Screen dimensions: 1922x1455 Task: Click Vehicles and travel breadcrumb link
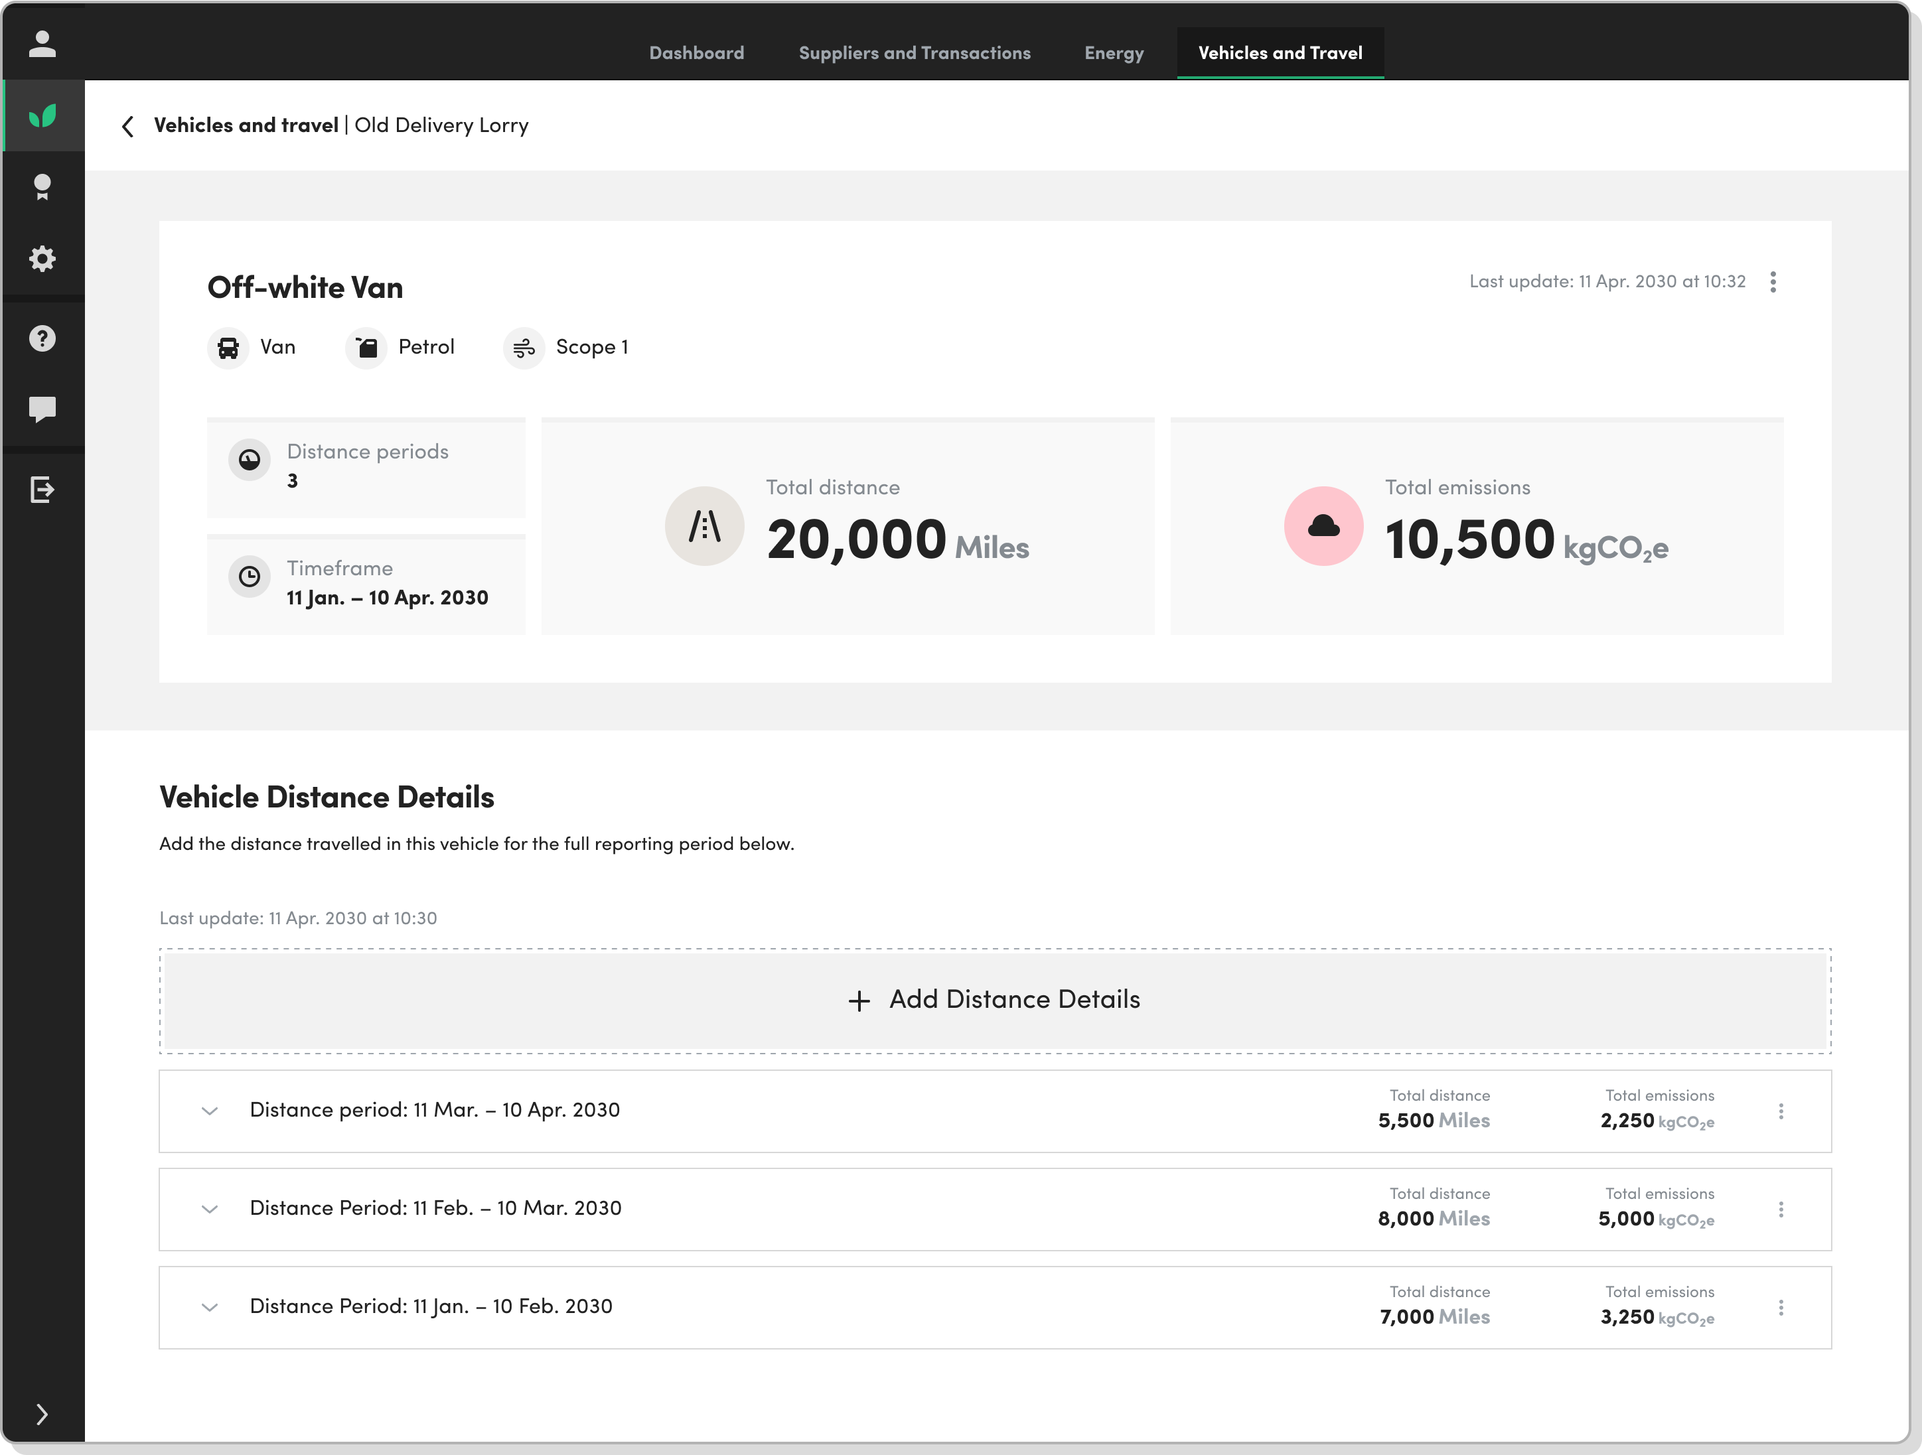(x=246, y=125)
